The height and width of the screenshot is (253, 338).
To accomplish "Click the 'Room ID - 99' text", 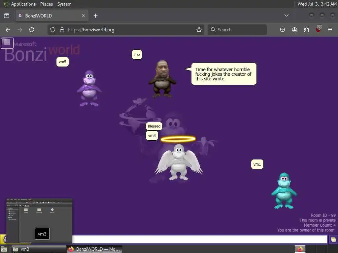I will [323, 215].
